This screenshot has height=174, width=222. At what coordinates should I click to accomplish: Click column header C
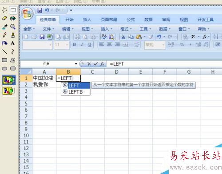pos(92,72)
